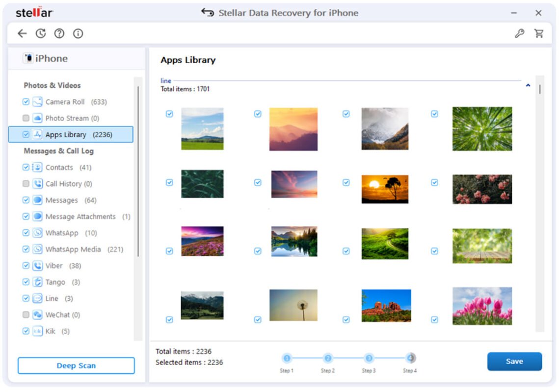Click the Photos & Videos section header

coord(51,85)
